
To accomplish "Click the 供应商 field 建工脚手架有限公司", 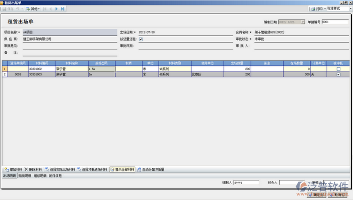I will click(x=70, y=39).
